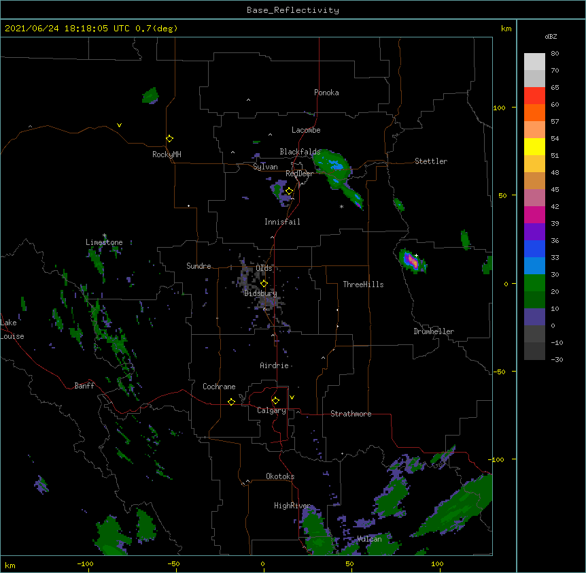
Task: Click the Stettler city label
Action: click(x=431, y=161)
